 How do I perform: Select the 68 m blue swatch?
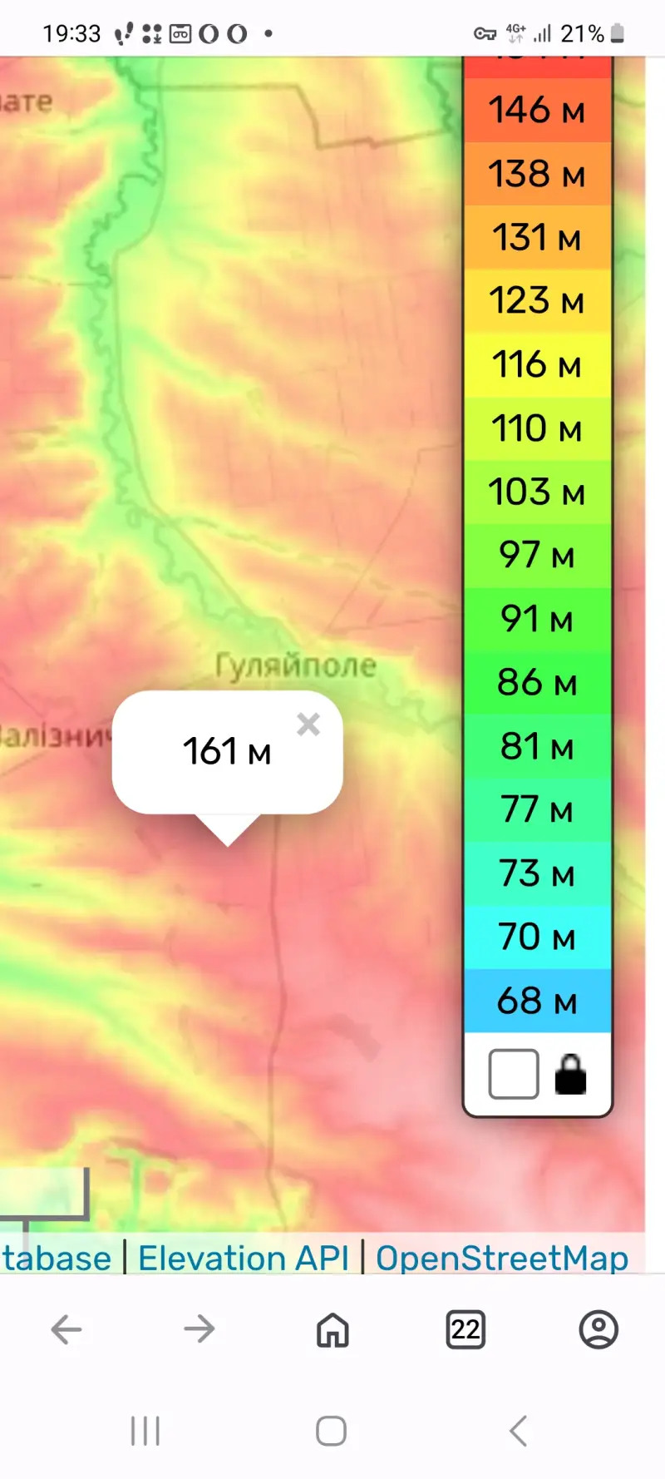[x=537, y=1001]
